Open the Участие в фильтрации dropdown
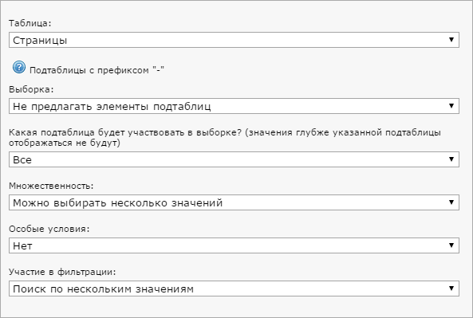The width and height of the screenshot is (473, 318). (x=234, y=289)
